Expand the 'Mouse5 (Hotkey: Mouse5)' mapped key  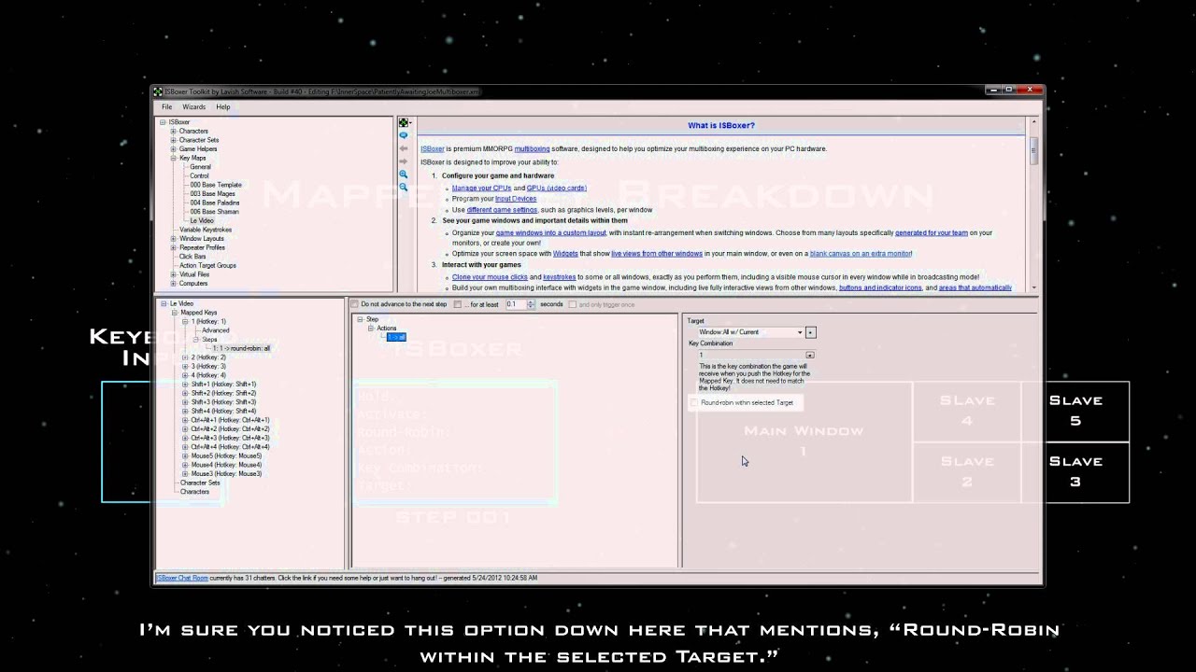pos(185,456)
